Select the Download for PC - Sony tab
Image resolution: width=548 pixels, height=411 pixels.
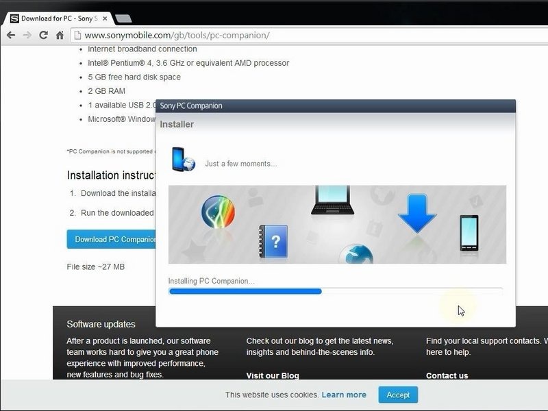pyautogui.click(x=58, y=18)
